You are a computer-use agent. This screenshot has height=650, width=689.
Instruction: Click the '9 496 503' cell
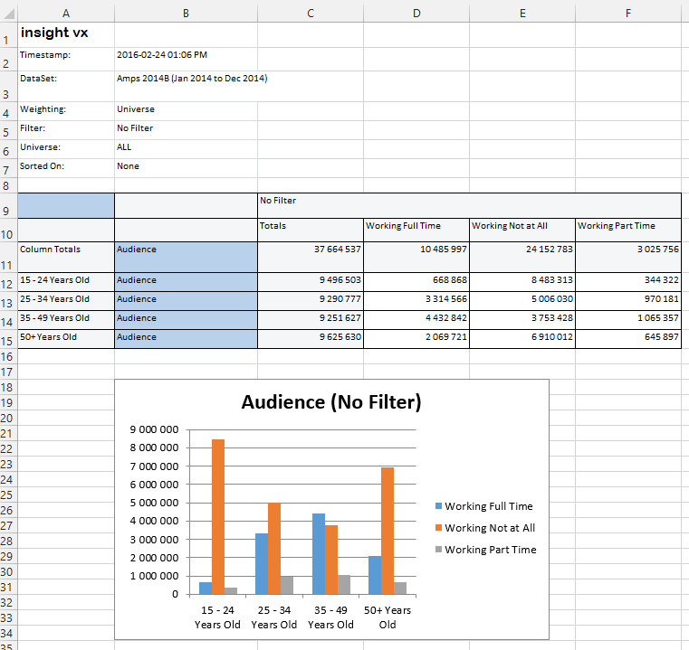[311, 282]
